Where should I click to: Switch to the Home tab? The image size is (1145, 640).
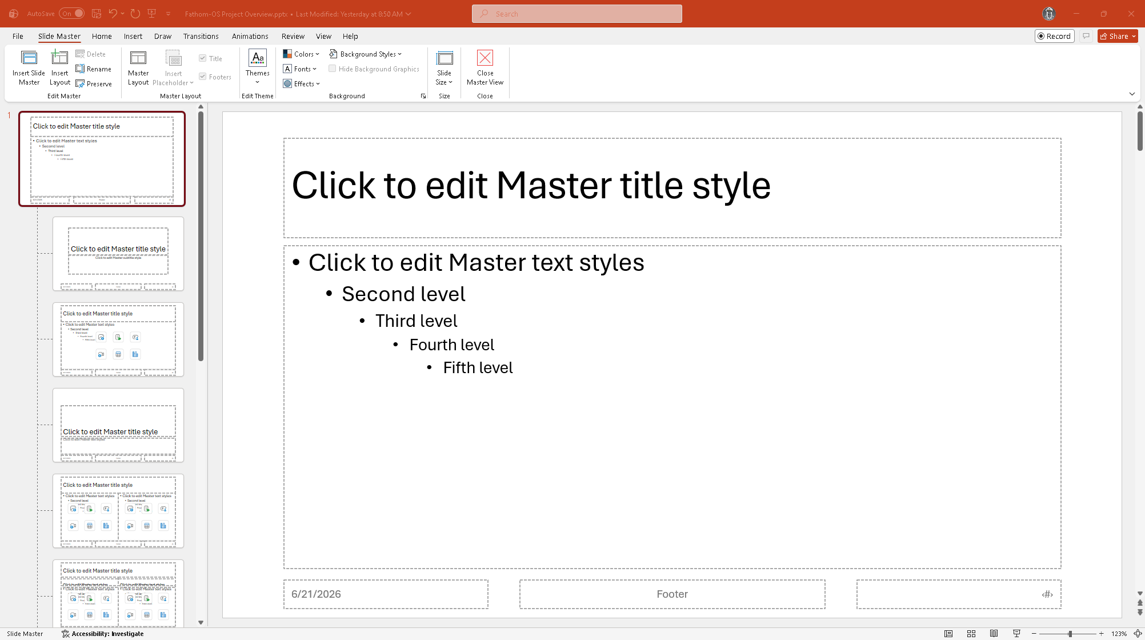pos(102,36)
